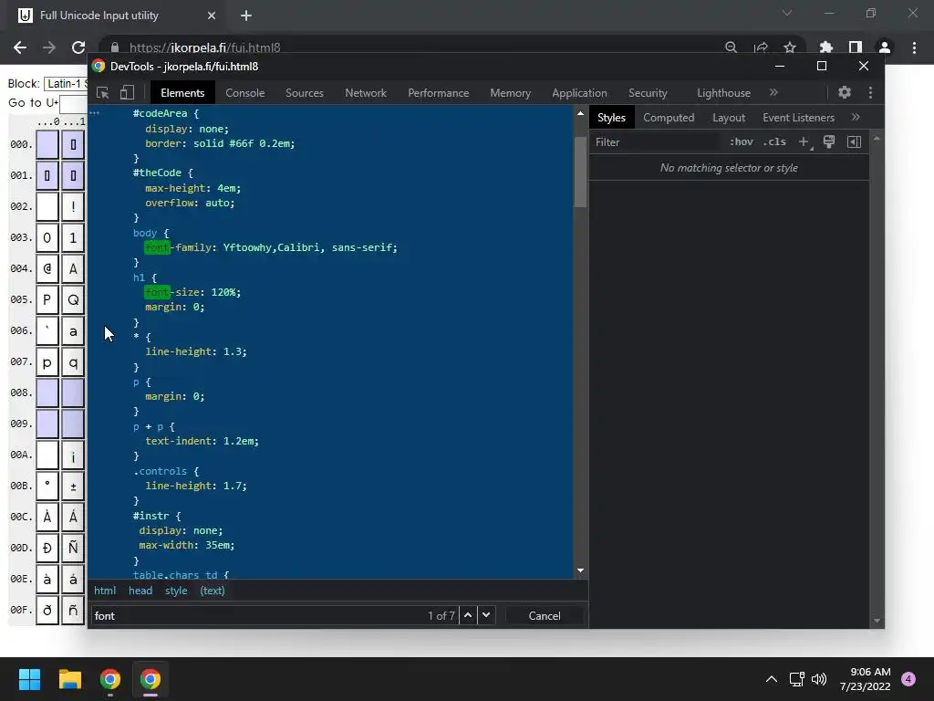Open the Sources panel
This screenshot has height=701, width=934.
pyautogui.click(x=305, y=93)
